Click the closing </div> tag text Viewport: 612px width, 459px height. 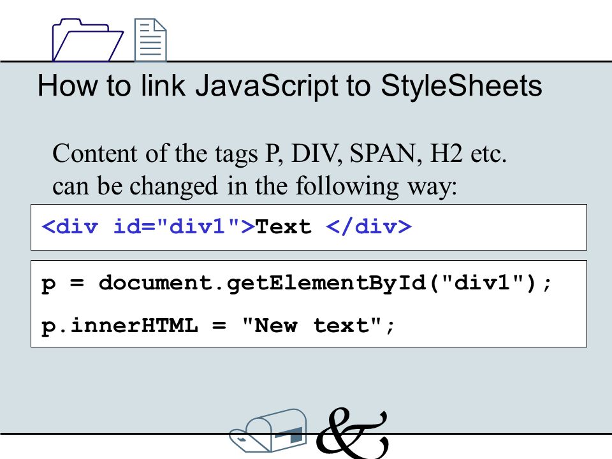[x=369, y=226]
